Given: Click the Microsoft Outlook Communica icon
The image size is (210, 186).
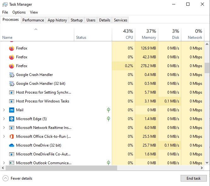Looking at the screenshot, I should (12, 163).
